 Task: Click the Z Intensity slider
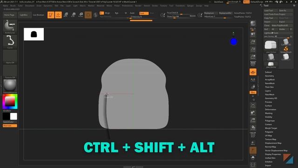141,17
